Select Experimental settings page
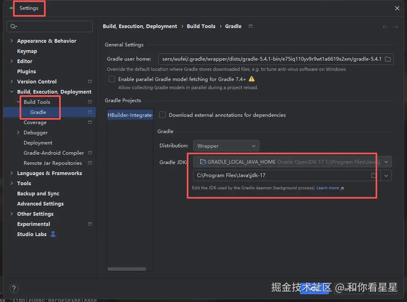The height and width of the screenshot is (302, 407). tap(33, 224)
